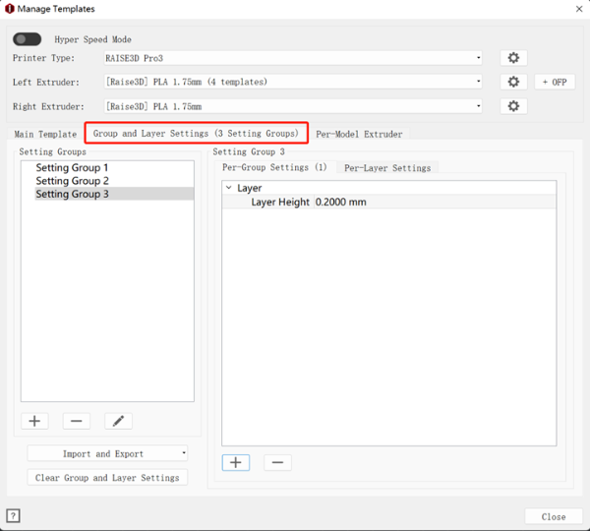Open the help question mark icon
The height and width of the screenshot is (531, 590).
(x=14, y=515)
